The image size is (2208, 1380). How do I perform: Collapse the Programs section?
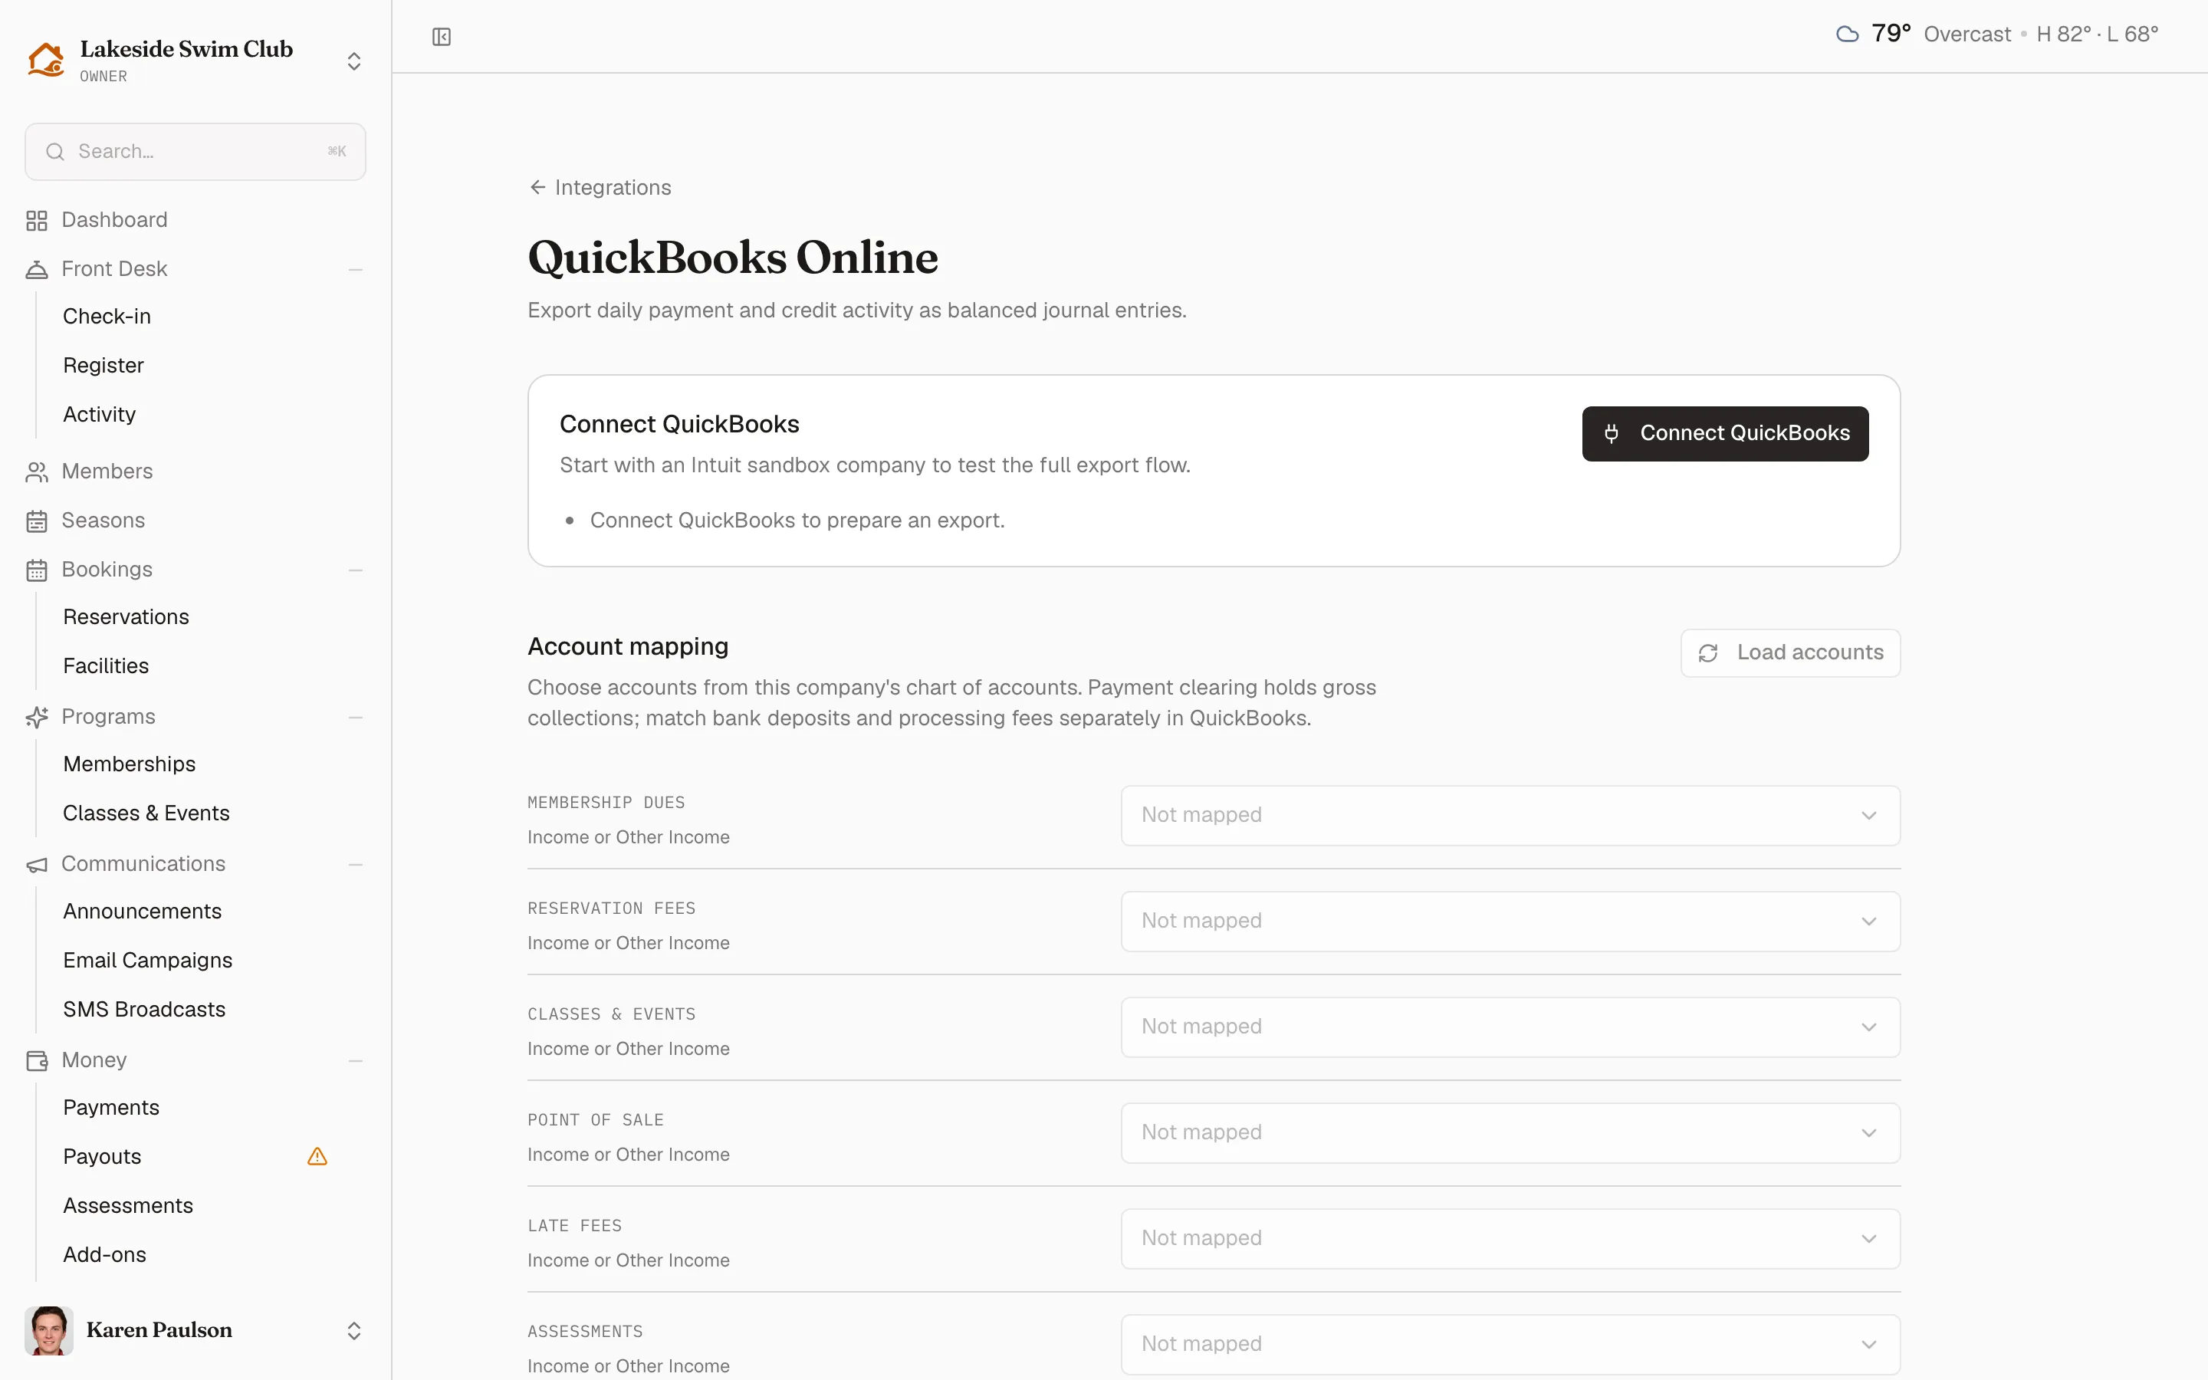click(x=356, y=718)
